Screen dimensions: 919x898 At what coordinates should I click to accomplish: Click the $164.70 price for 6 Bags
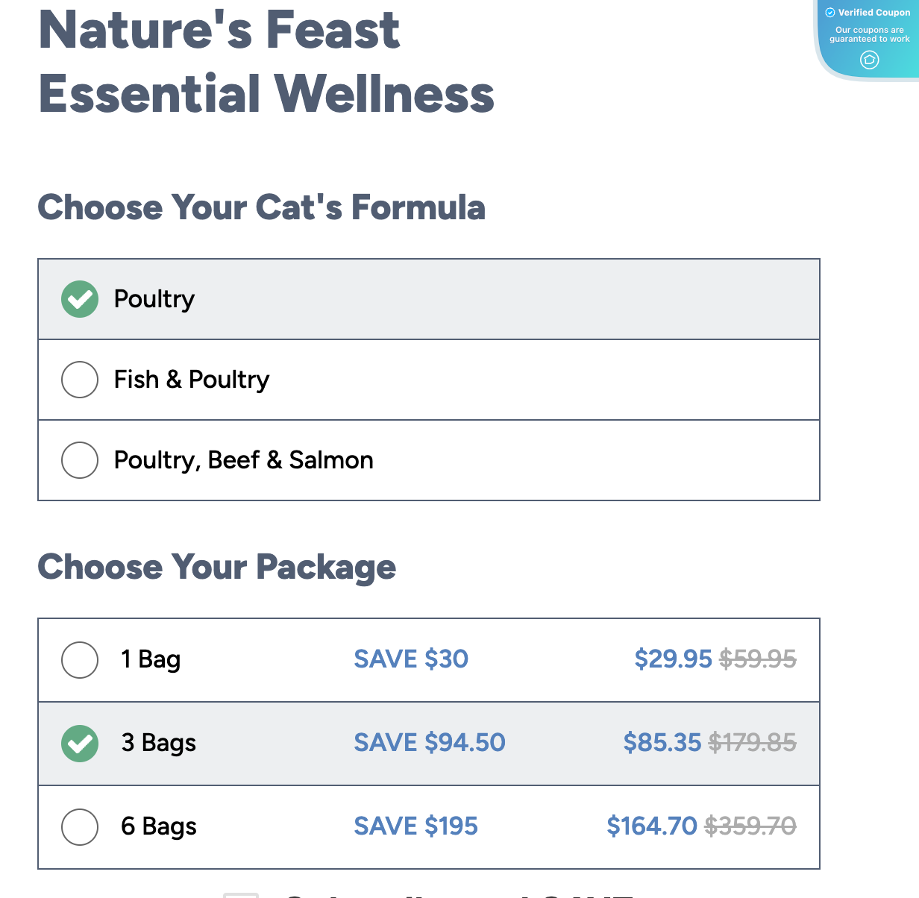pyautogui.click(x=651, y=826)
